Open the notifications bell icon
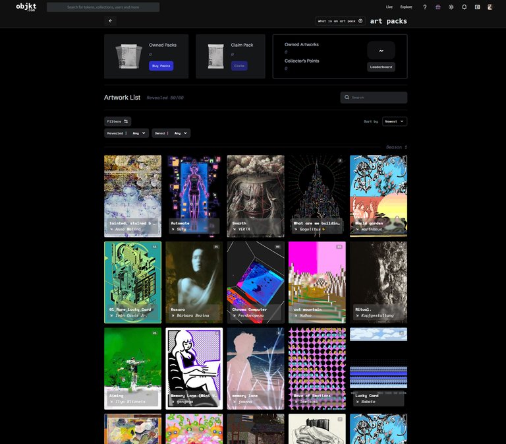Screen dimensions: 506x444 coord(464,7)
